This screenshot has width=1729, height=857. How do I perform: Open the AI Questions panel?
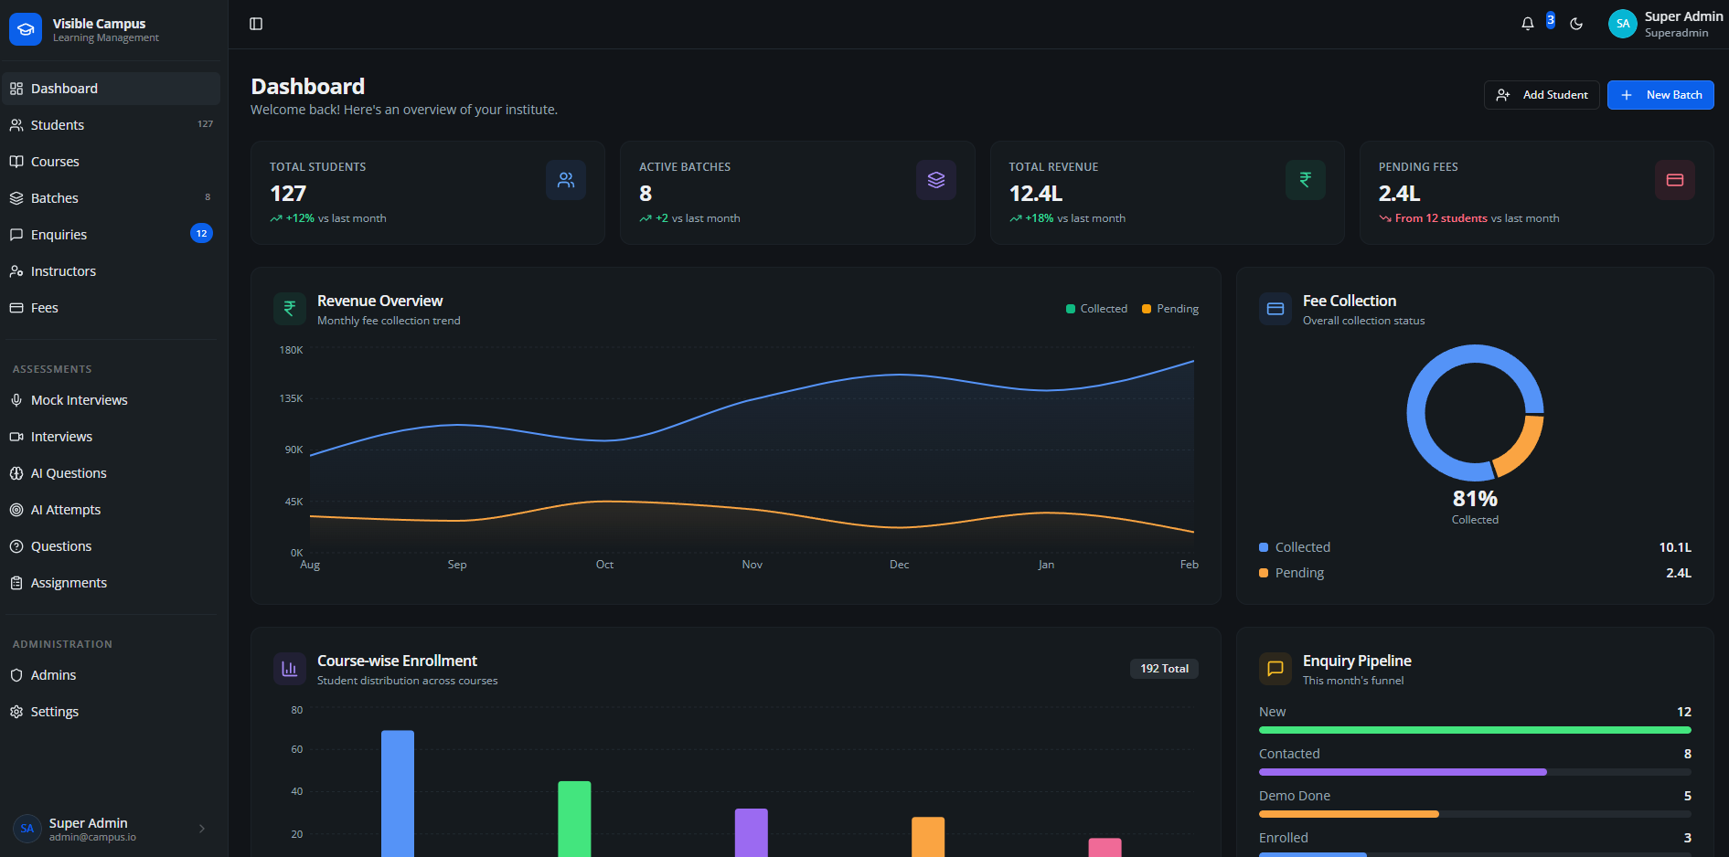click(x=69, y=472)
